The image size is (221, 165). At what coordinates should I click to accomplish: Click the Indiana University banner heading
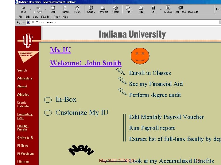132,34
